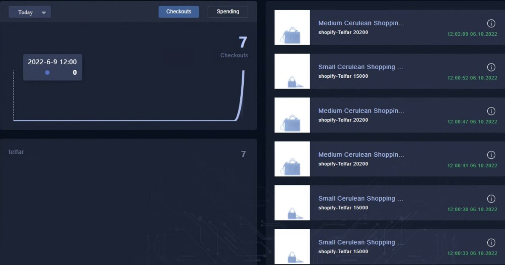
Task: Click Small Cerulean title at 12:00:38 checkout
Action: coord(361,199)
